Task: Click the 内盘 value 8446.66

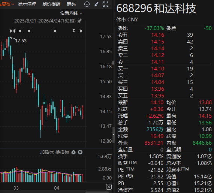Action: 202,143
